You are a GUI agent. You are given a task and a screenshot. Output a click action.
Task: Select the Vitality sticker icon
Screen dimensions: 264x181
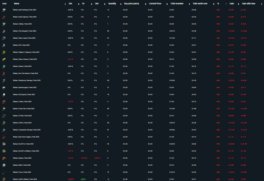[4, 24]
